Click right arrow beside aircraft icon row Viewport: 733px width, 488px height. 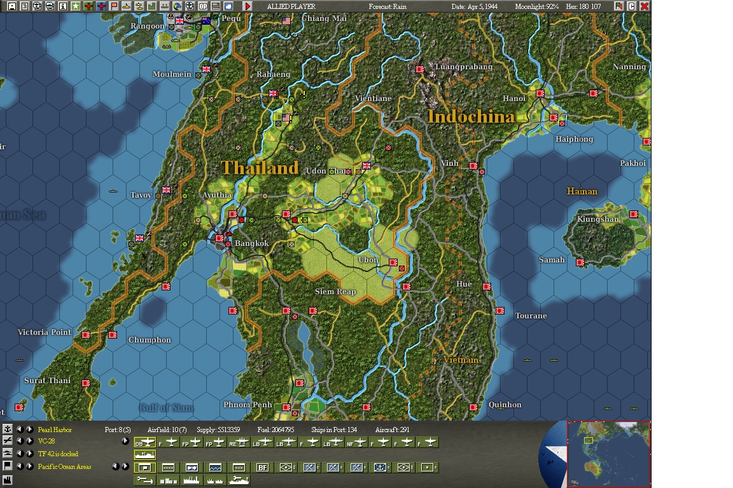pos(125,441)
